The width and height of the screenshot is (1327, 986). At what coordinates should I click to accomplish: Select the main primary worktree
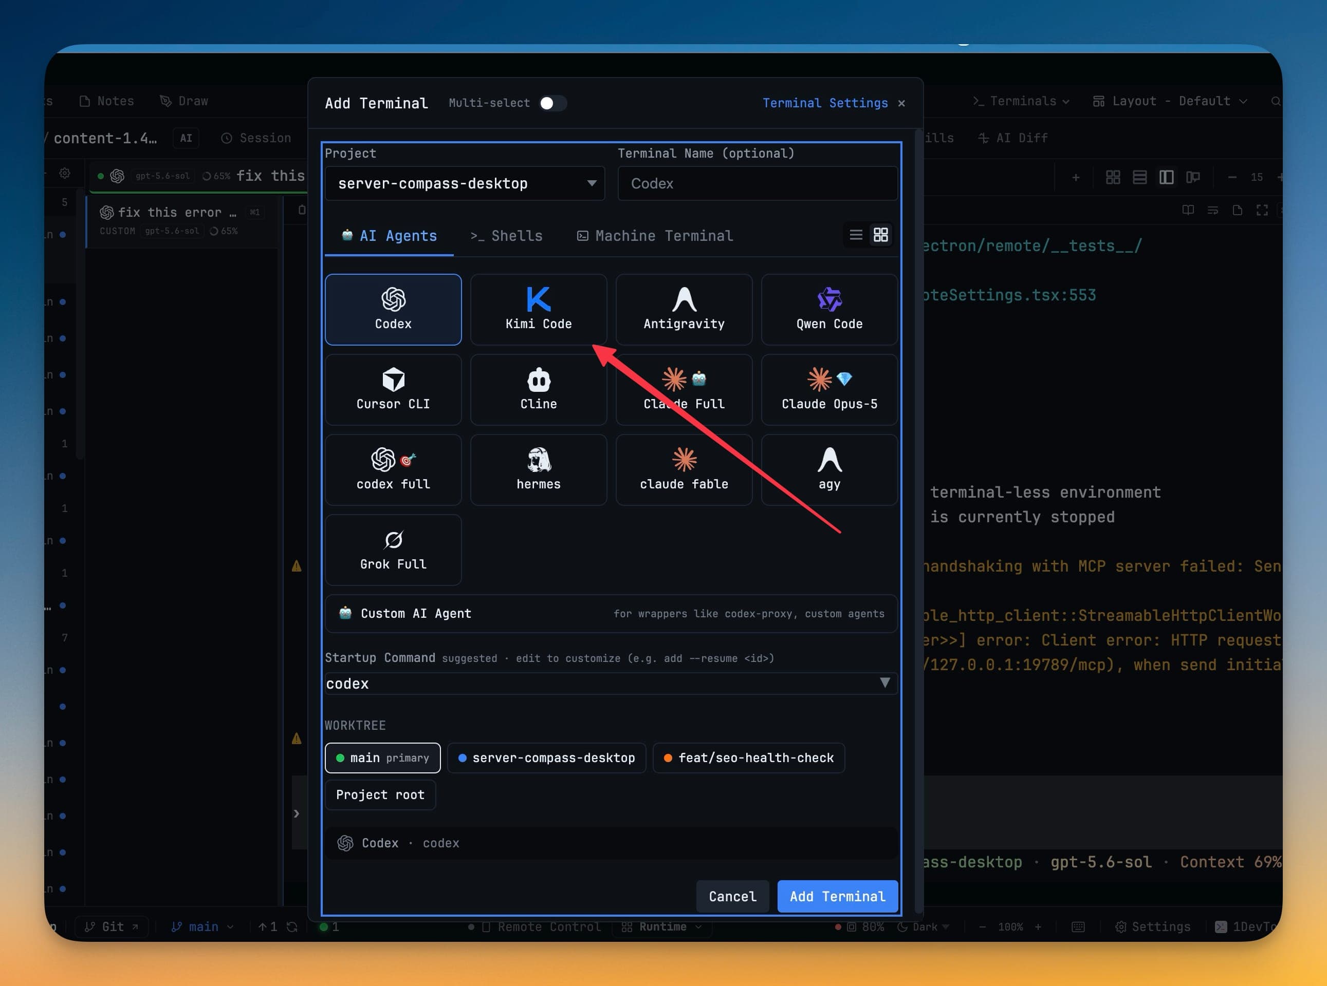[383, 757]
